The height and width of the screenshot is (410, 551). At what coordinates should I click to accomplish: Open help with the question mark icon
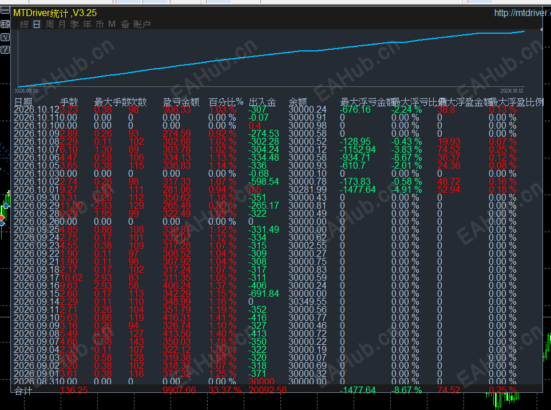(5, 50)
